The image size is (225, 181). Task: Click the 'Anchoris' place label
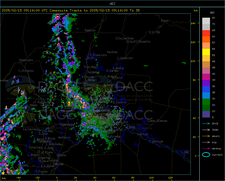click(x=64, y=137)
